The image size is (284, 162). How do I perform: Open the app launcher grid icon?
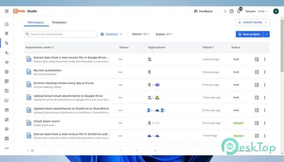pos(7,11)
